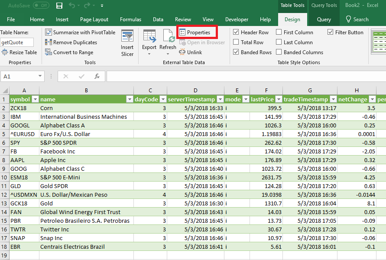Viewport: 386px width, 260px height.
Task: Click the Insert Function fx icon
Action: (x=97, y=76)
